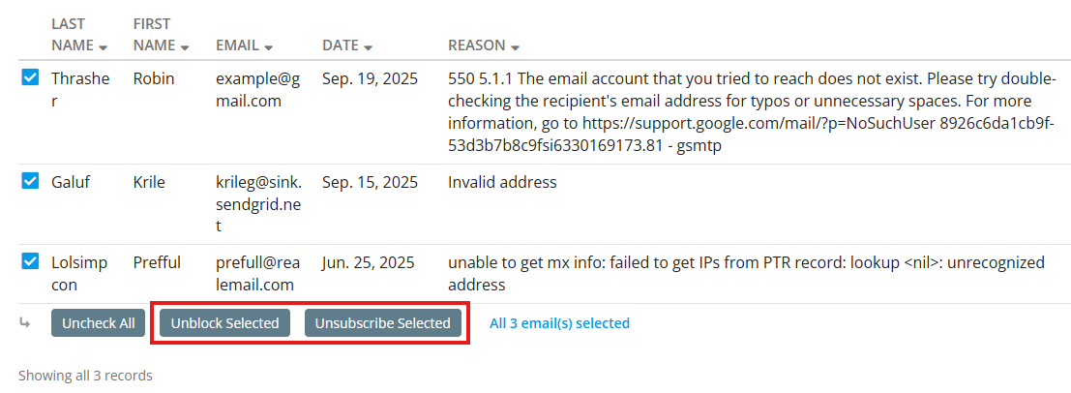Deselect the Galuf Krile row checkbox
The height and width of the screenshot is (393, 1071).
(30, 181)
